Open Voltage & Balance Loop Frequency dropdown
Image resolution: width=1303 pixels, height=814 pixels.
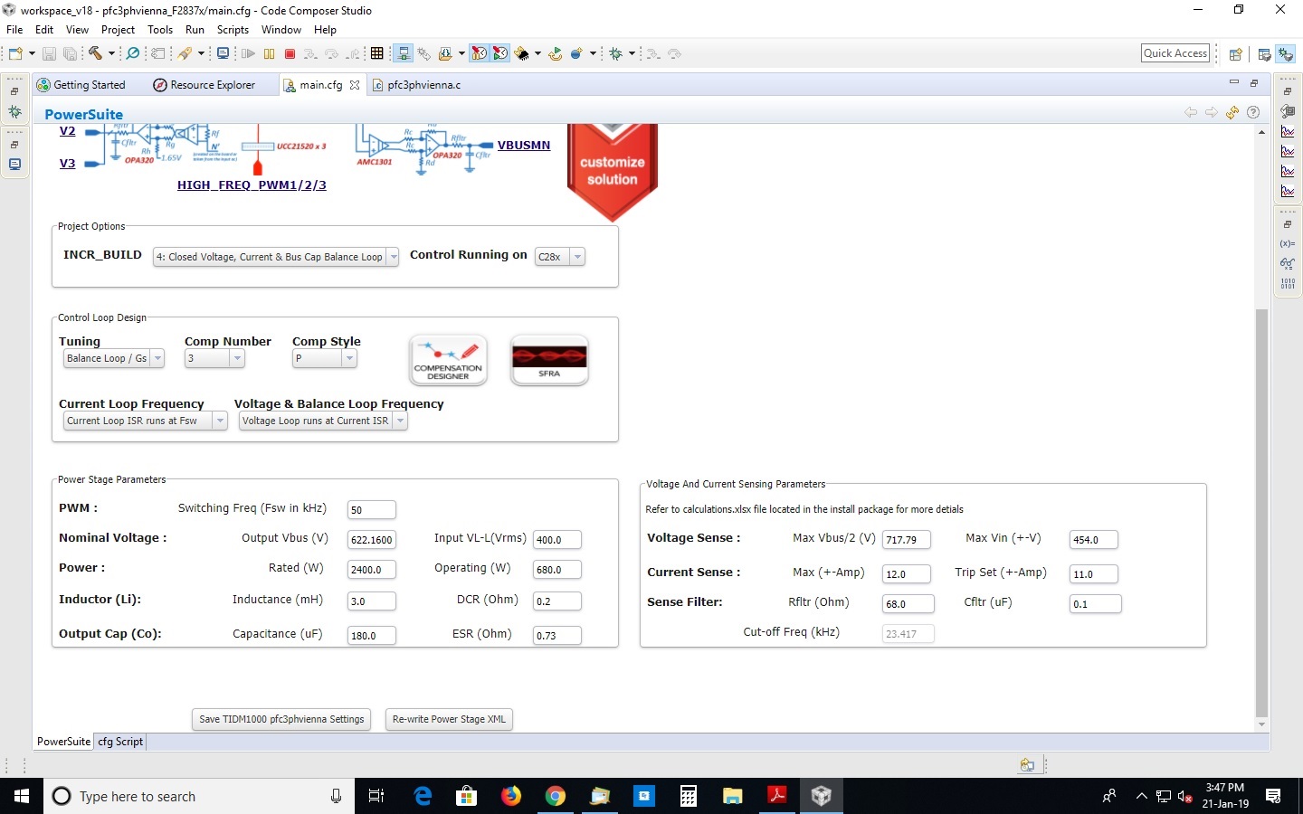(323, 421)
